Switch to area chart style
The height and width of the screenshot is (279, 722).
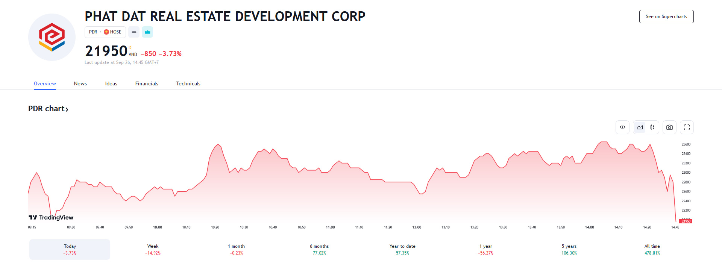point(640,127)
